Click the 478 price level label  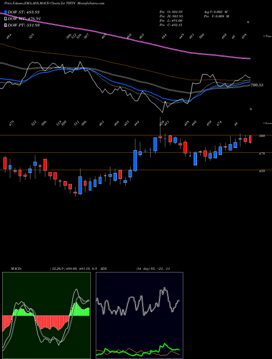point(262,153)
